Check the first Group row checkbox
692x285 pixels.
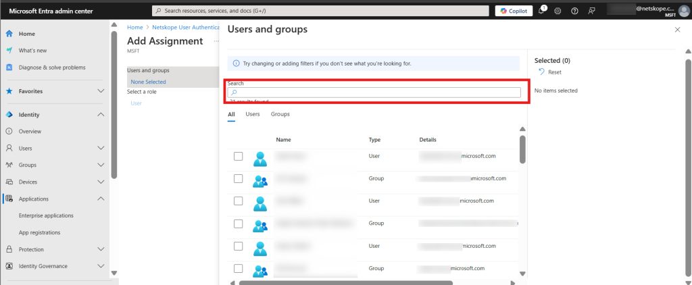[x=239, y=179]
